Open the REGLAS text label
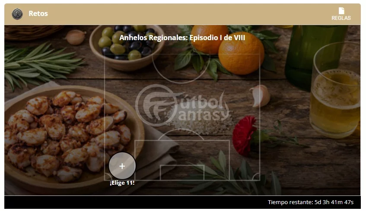Screen dimensions: 366x211 coord(341,18)
